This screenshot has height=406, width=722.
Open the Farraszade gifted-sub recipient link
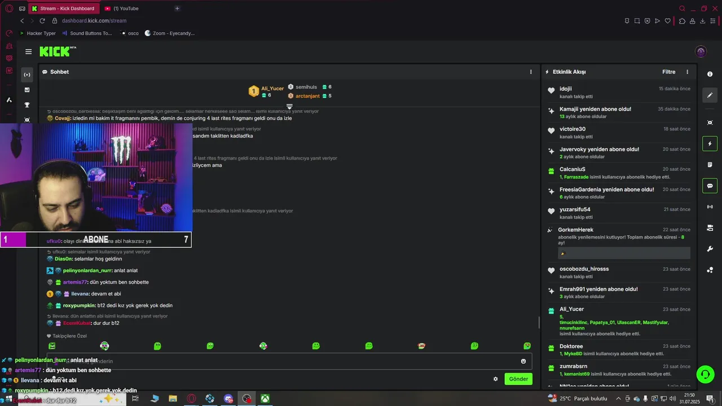[576, 177]
